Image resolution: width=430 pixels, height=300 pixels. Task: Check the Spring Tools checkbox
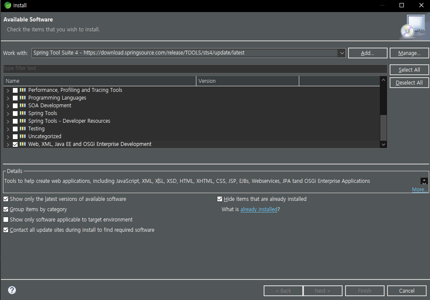(x=15, y=113)
